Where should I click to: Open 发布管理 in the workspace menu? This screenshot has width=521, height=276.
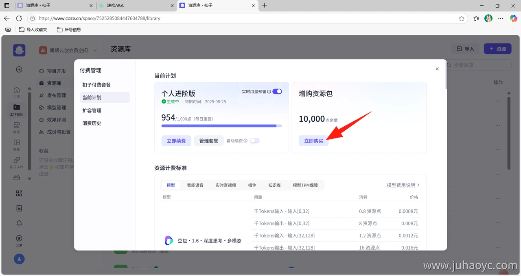pos(53,95)
